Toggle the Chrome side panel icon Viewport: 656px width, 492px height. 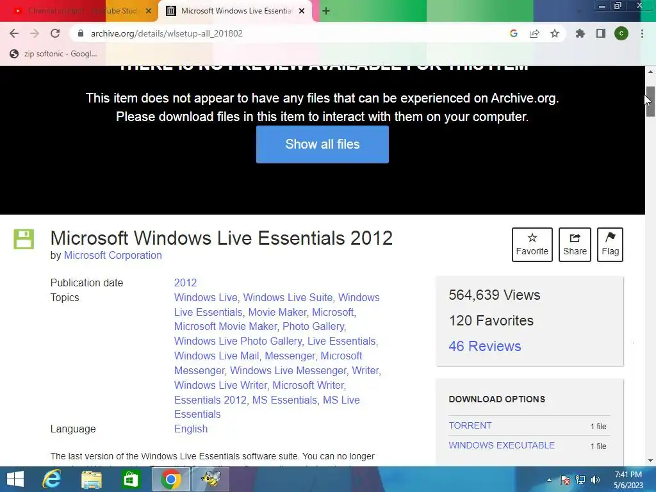click(601, 33)
